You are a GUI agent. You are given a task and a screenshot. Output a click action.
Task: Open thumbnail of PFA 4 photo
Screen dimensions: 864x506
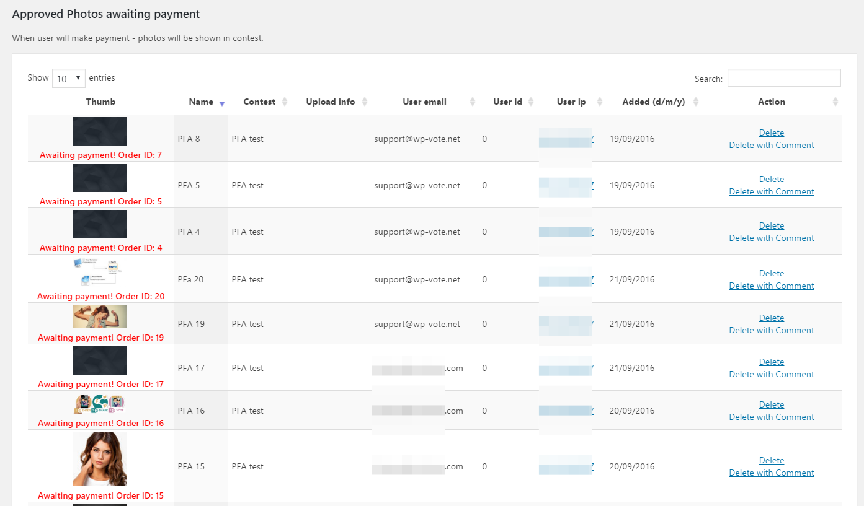pos(100,224)
